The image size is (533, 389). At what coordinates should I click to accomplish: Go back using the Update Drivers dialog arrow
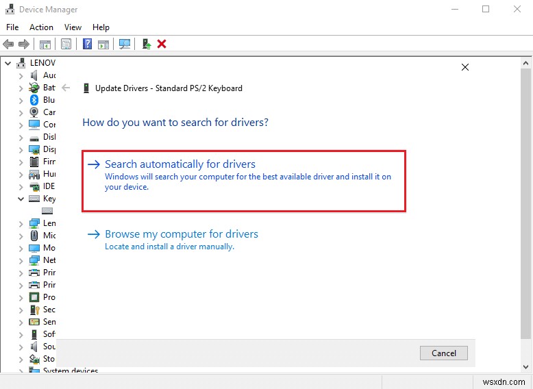coord(66,88)
